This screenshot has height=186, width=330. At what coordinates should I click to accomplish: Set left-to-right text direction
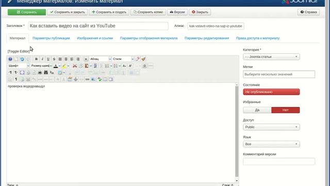click(x=10, y=72)
